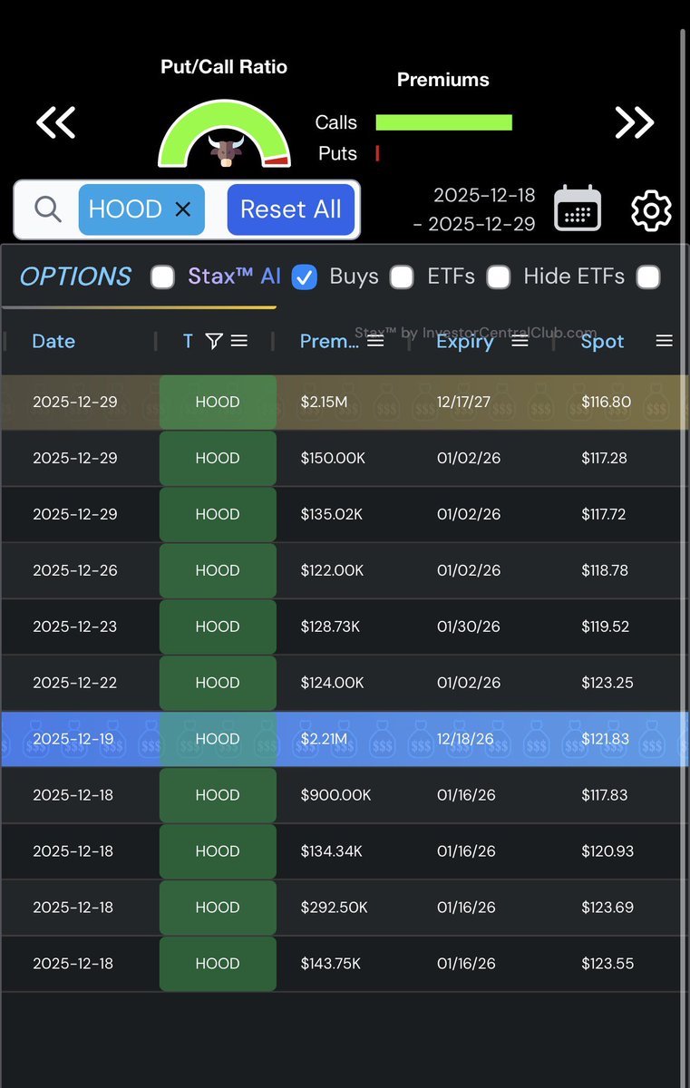Click the HOOD search filter chip
690x1088 pixels.
pyautogui.click(x=141, y=209)
